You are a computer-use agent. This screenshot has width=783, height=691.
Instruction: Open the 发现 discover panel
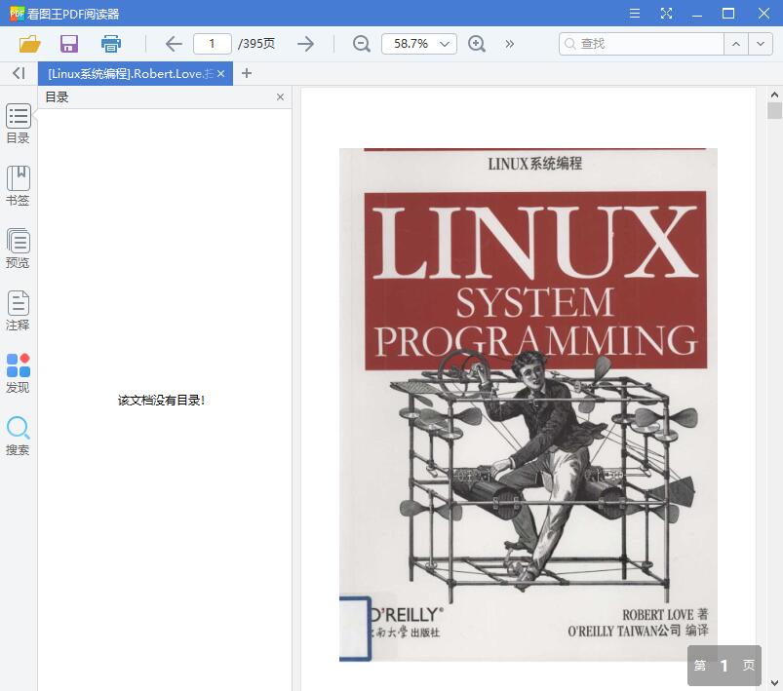pyautogui.click(x=18, y=373)
